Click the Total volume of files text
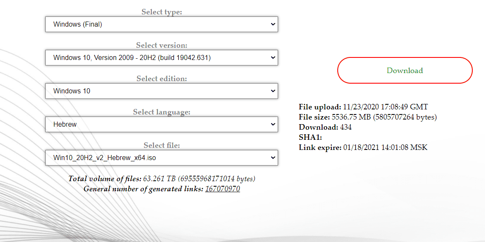Viewport: 485px width, 242px height. click(162, 179)
